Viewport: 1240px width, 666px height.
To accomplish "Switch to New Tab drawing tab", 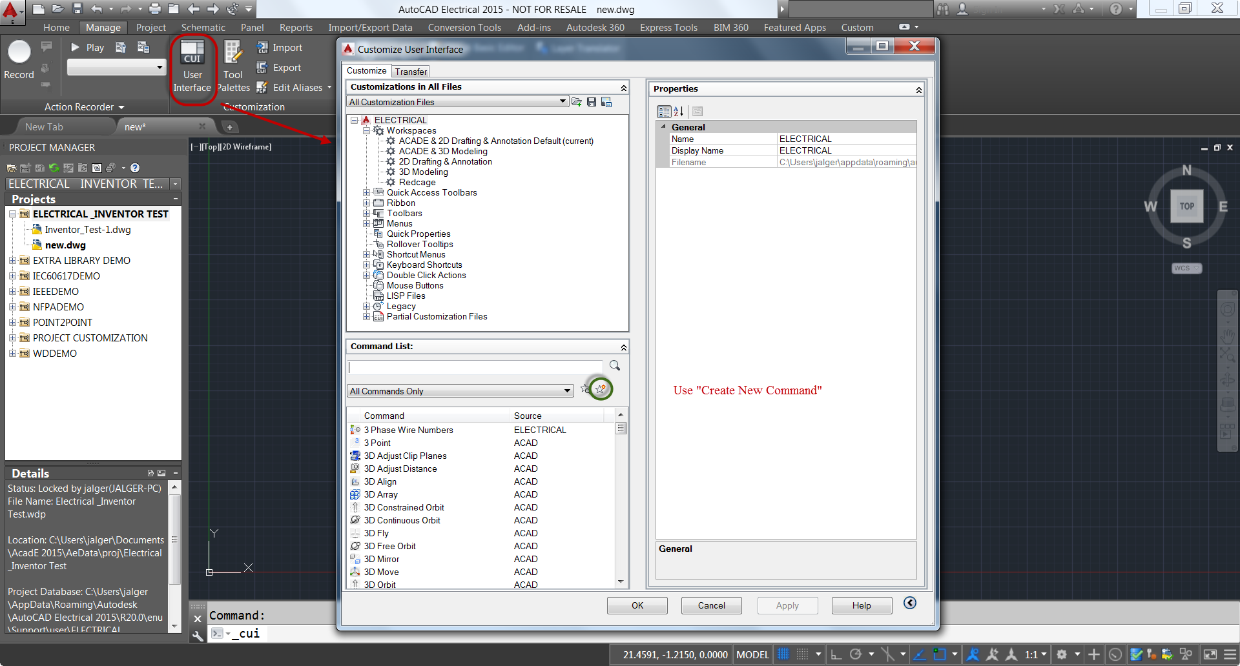I will 44,127.
